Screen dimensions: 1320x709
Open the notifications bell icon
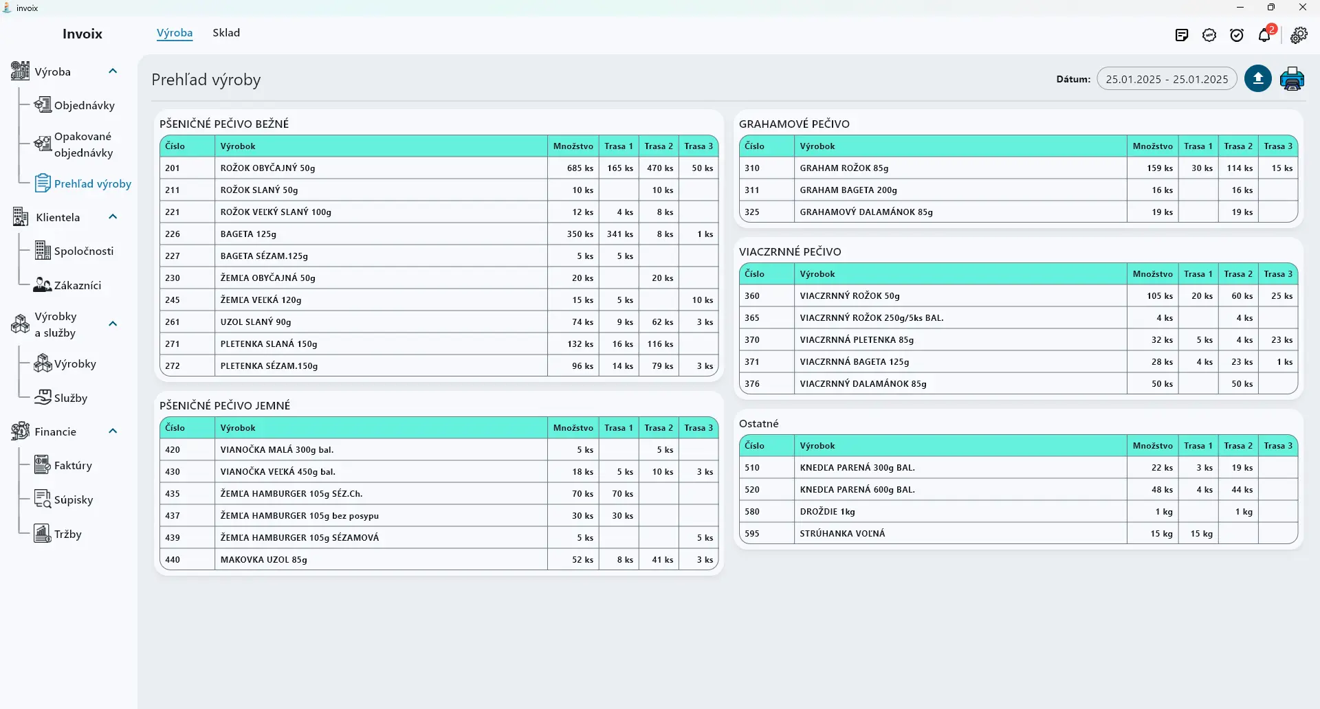[1265, 34]
